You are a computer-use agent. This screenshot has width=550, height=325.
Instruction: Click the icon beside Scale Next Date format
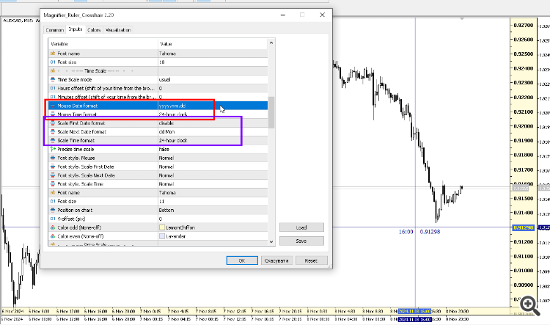point(53,131)
